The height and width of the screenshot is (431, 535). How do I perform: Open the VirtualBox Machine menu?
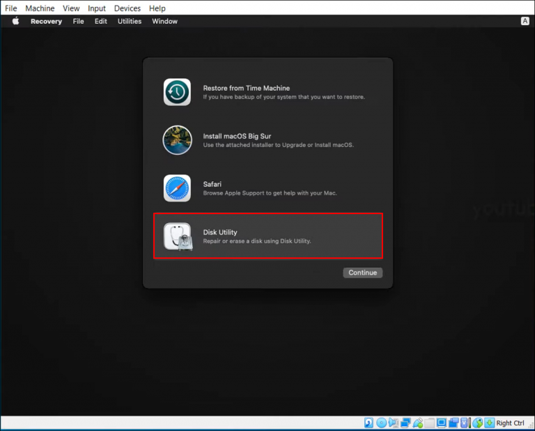click(40, 8)
